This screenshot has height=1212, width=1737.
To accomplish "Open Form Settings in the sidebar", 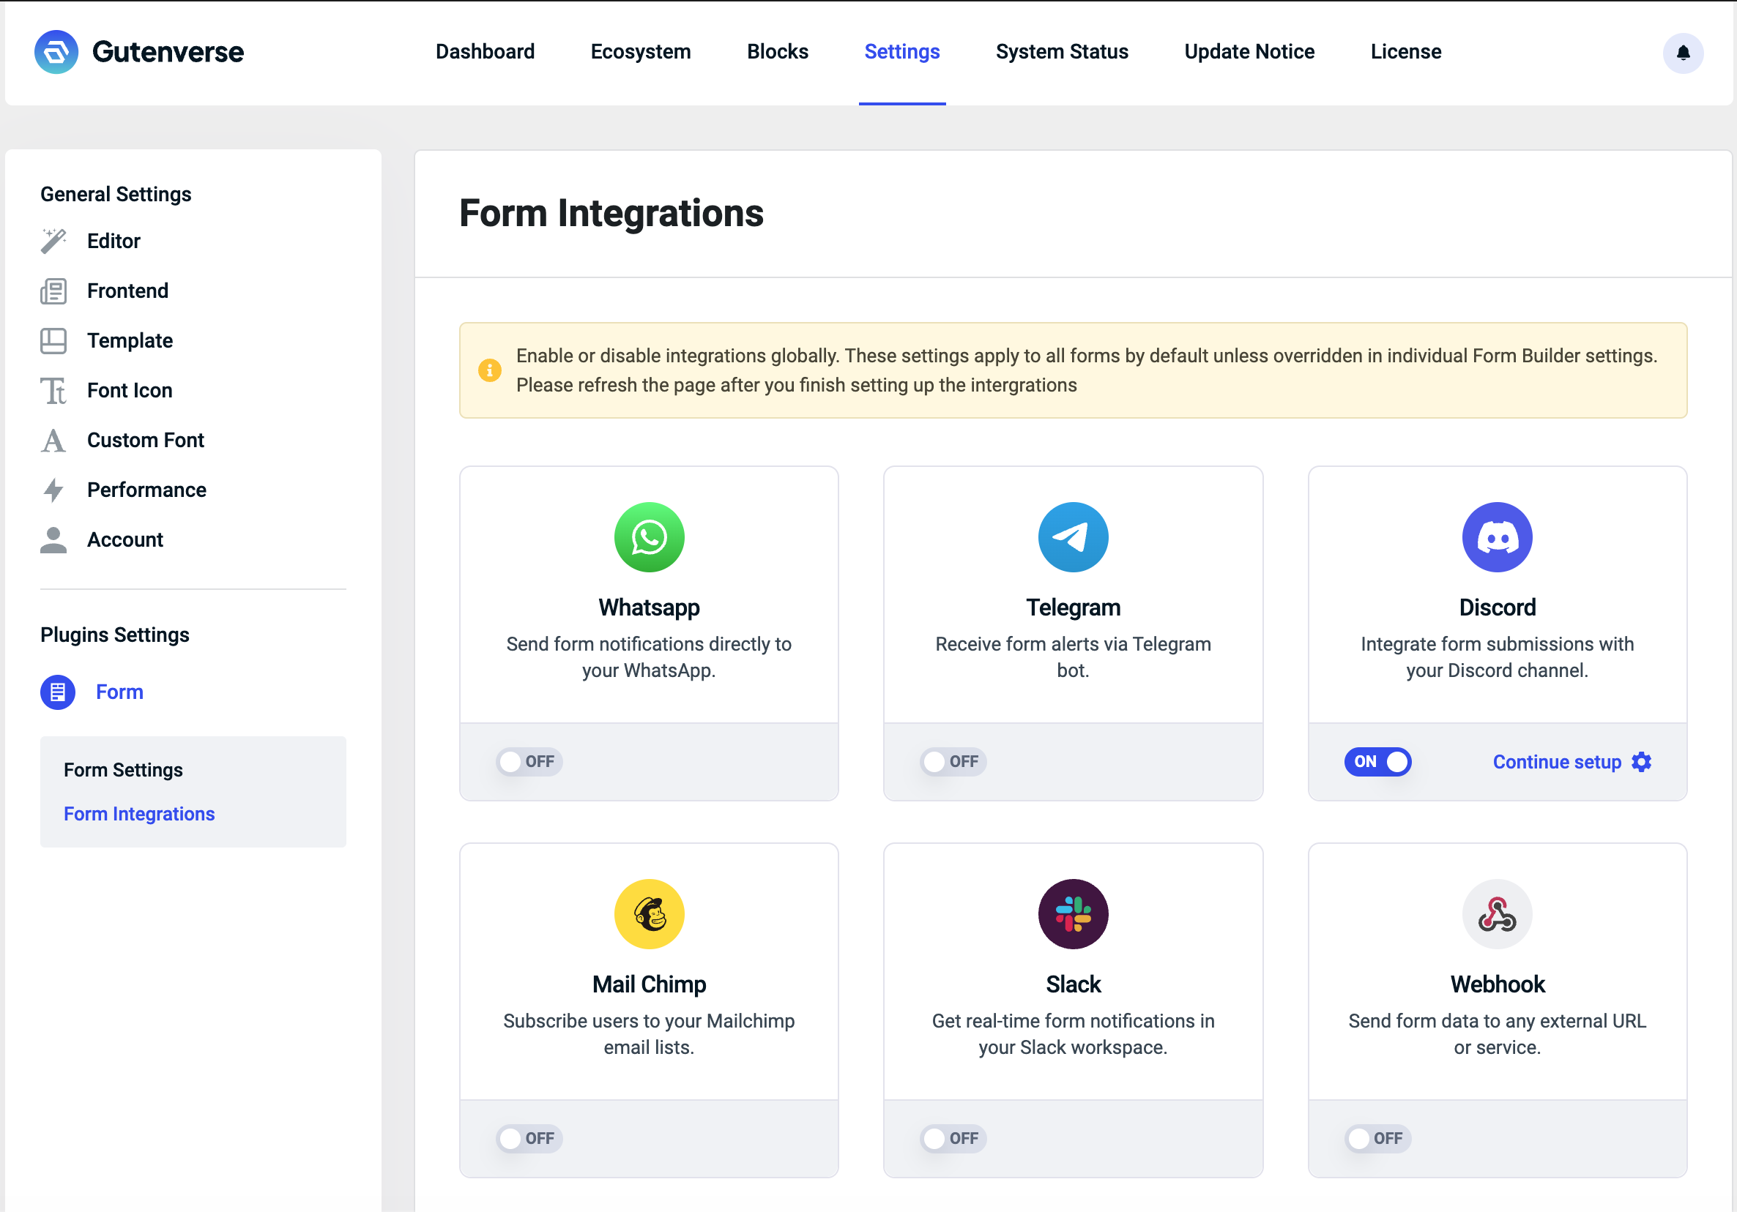I will pos(123,770).
